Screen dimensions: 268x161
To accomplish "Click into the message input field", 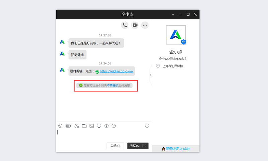I will point(104,135).
